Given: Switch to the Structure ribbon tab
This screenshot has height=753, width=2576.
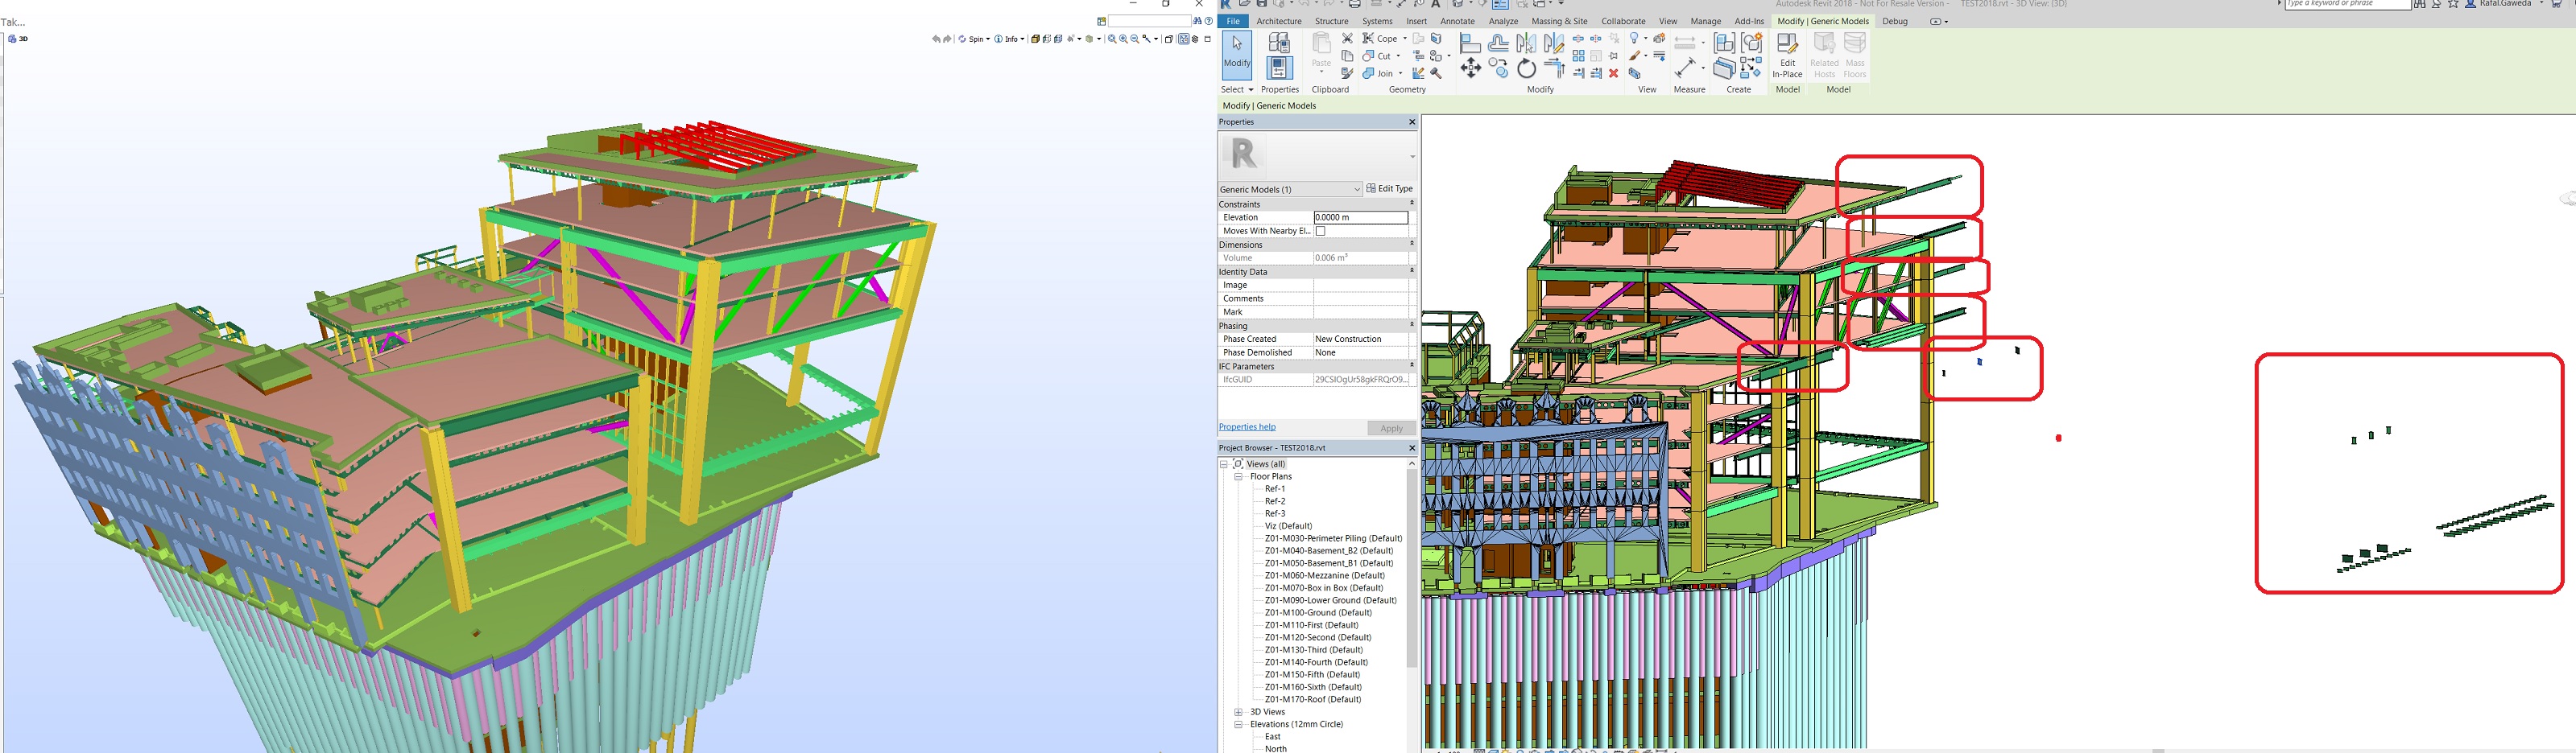Looking at the screenshot, I should tap(1331, 21).
